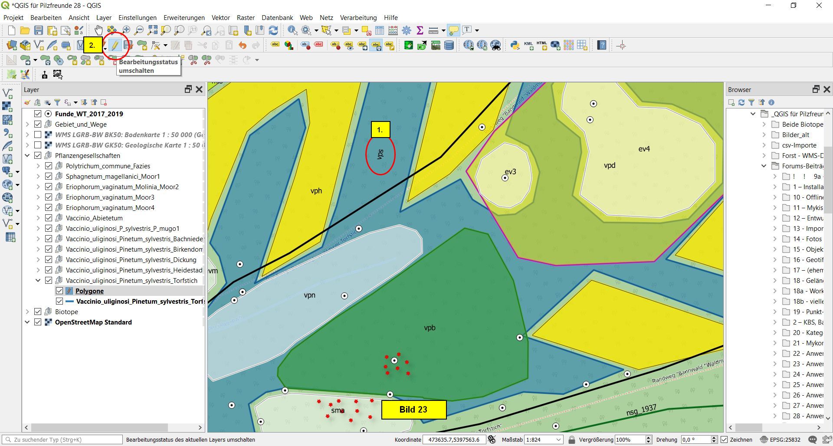Select the Pan Map hand tool

coord(99,30)
